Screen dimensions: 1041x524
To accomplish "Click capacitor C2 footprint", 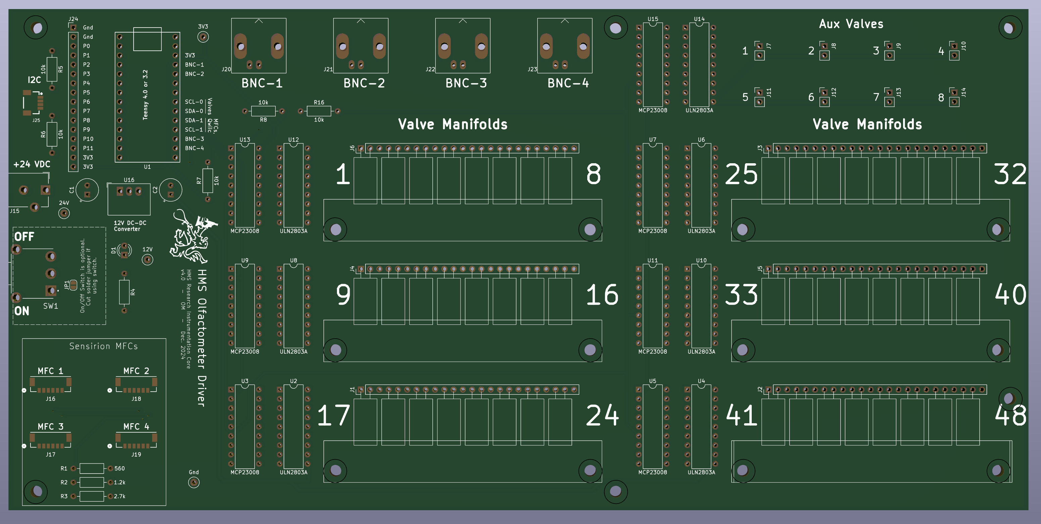I will (170, 190).
